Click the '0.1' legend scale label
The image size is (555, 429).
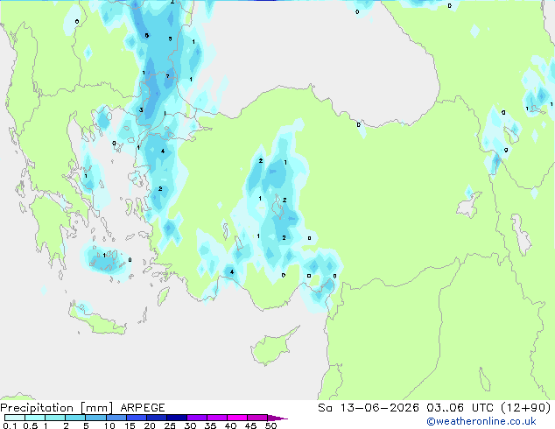[10, 425]
